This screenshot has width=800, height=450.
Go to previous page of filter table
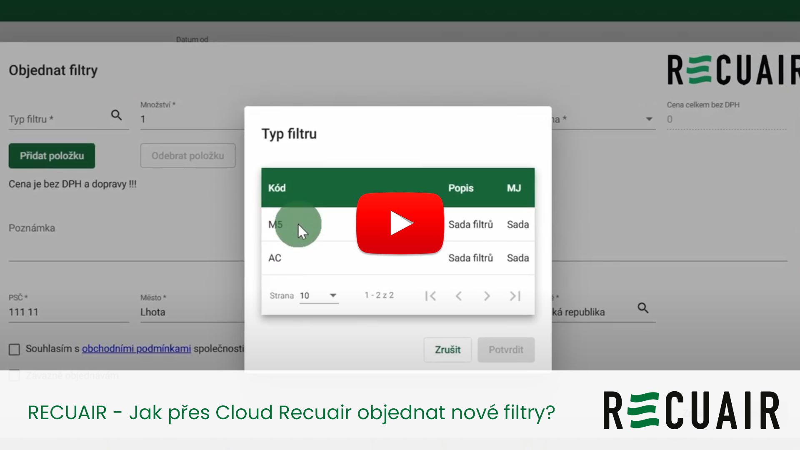point(459,296)
